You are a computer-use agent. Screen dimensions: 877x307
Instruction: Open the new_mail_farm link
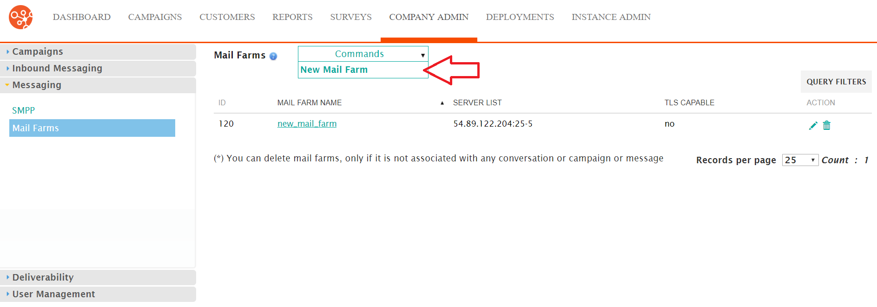307,124
